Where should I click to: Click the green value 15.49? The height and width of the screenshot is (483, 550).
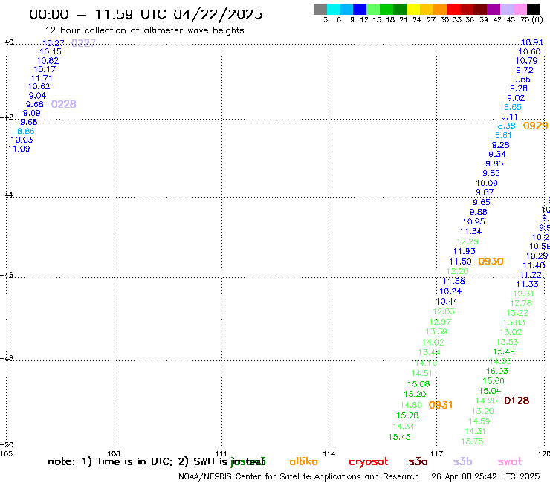pyautogui.click(x=504, y=351)
